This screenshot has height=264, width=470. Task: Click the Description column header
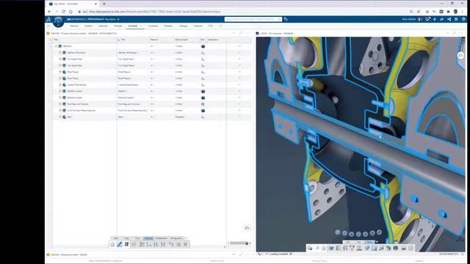click(213, 40)
